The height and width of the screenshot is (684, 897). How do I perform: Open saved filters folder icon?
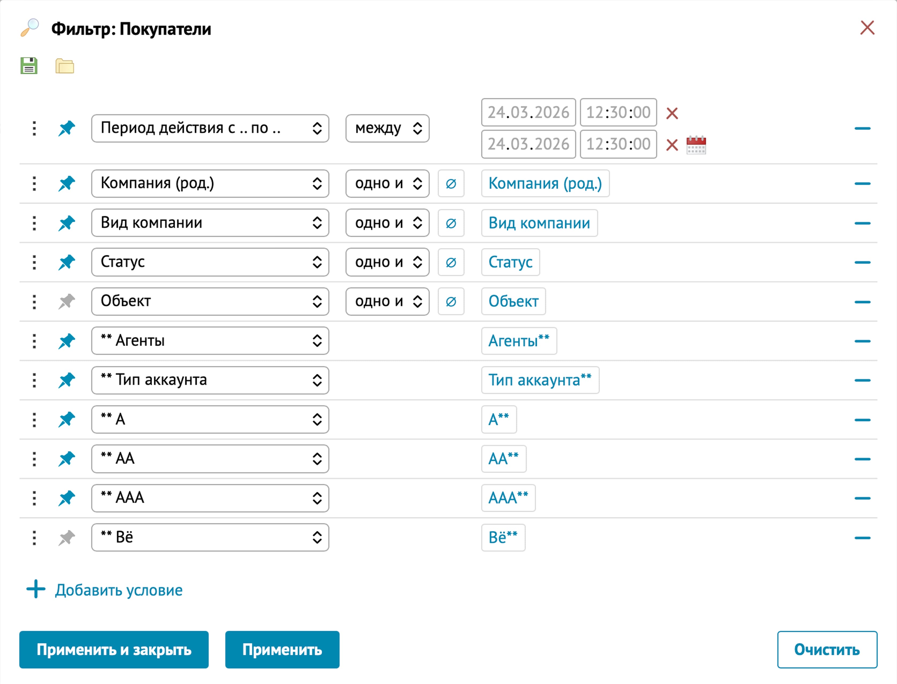click(65, 66)
